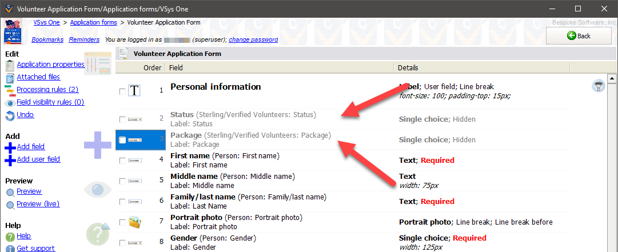This screenshot has width=618, height=252.
Task: Open Application forms breadcrumb link
Action: tap(93, 22)
